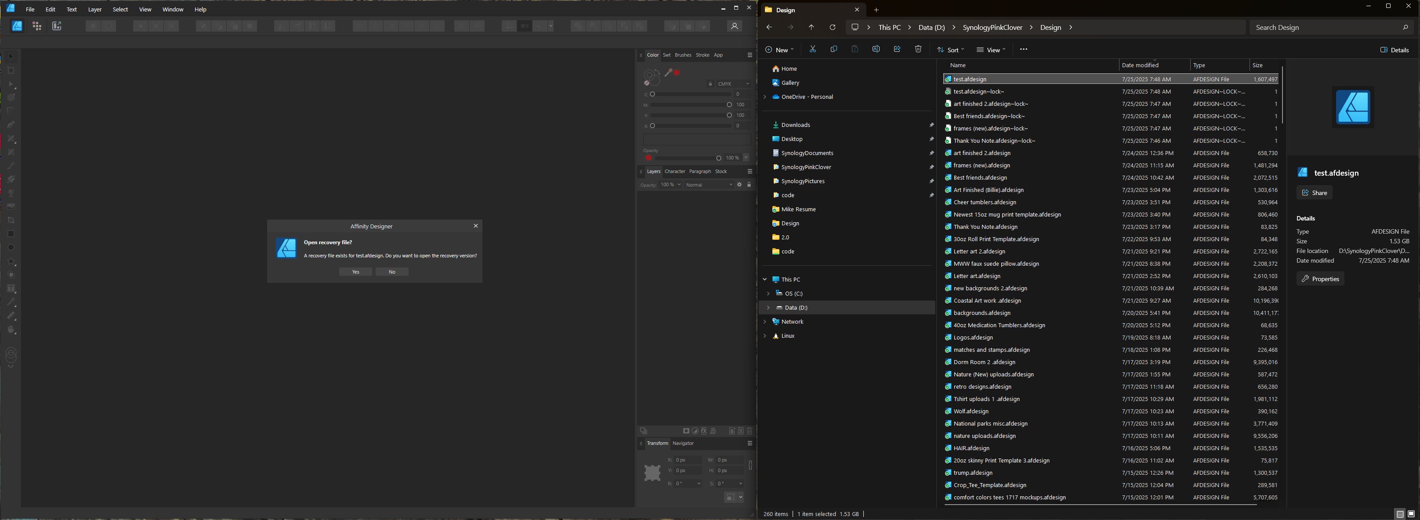Expand the OS (C:) drive tree node
1420x520 pixels.
tap(768, 294)
